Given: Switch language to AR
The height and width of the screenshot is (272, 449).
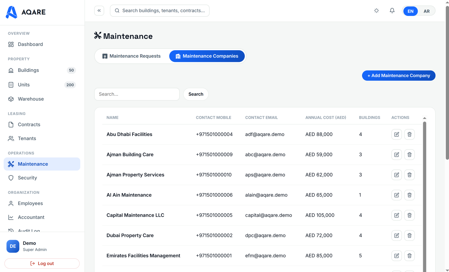Looking at the screenshot, I should point(427,11).
